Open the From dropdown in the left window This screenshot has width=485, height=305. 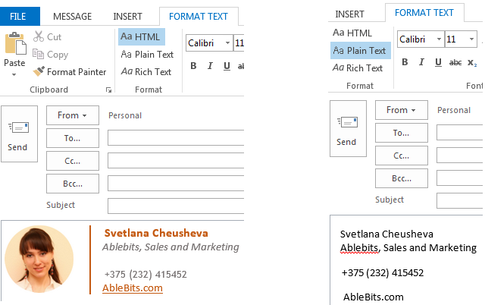click(72, 115)
